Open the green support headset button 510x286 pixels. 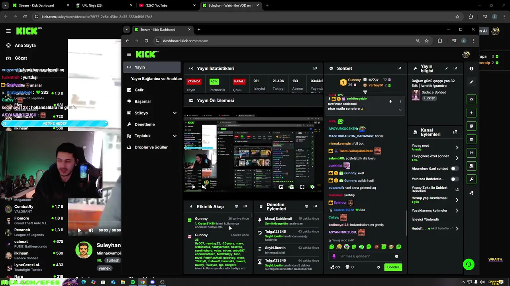pyautogui.click(x=469, y=264)
